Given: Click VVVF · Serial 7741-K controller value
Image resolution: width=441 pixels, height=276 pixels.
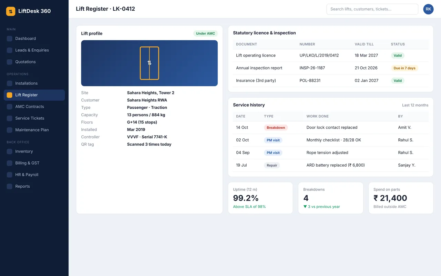Looking at the screenshot, I should pyautogui.click(x=147, y=137).
